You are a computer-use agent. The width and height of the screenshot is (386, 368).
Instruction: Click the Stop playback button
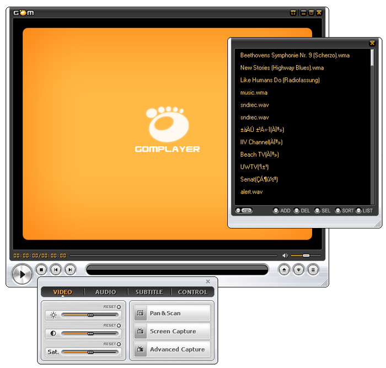click(x=41, y=270)
